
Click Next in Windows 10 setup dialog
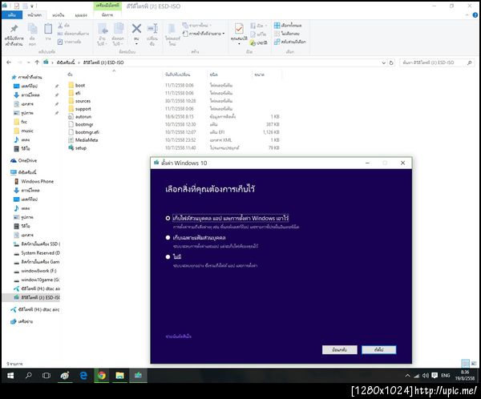[379, 349]
